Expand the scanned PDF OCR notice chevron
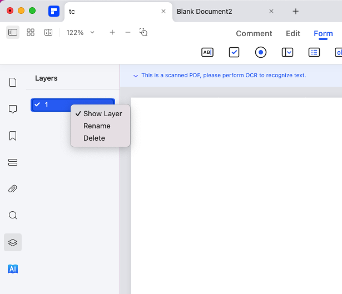The height and width of the screenshot is (294, 342). click(136, 76)
